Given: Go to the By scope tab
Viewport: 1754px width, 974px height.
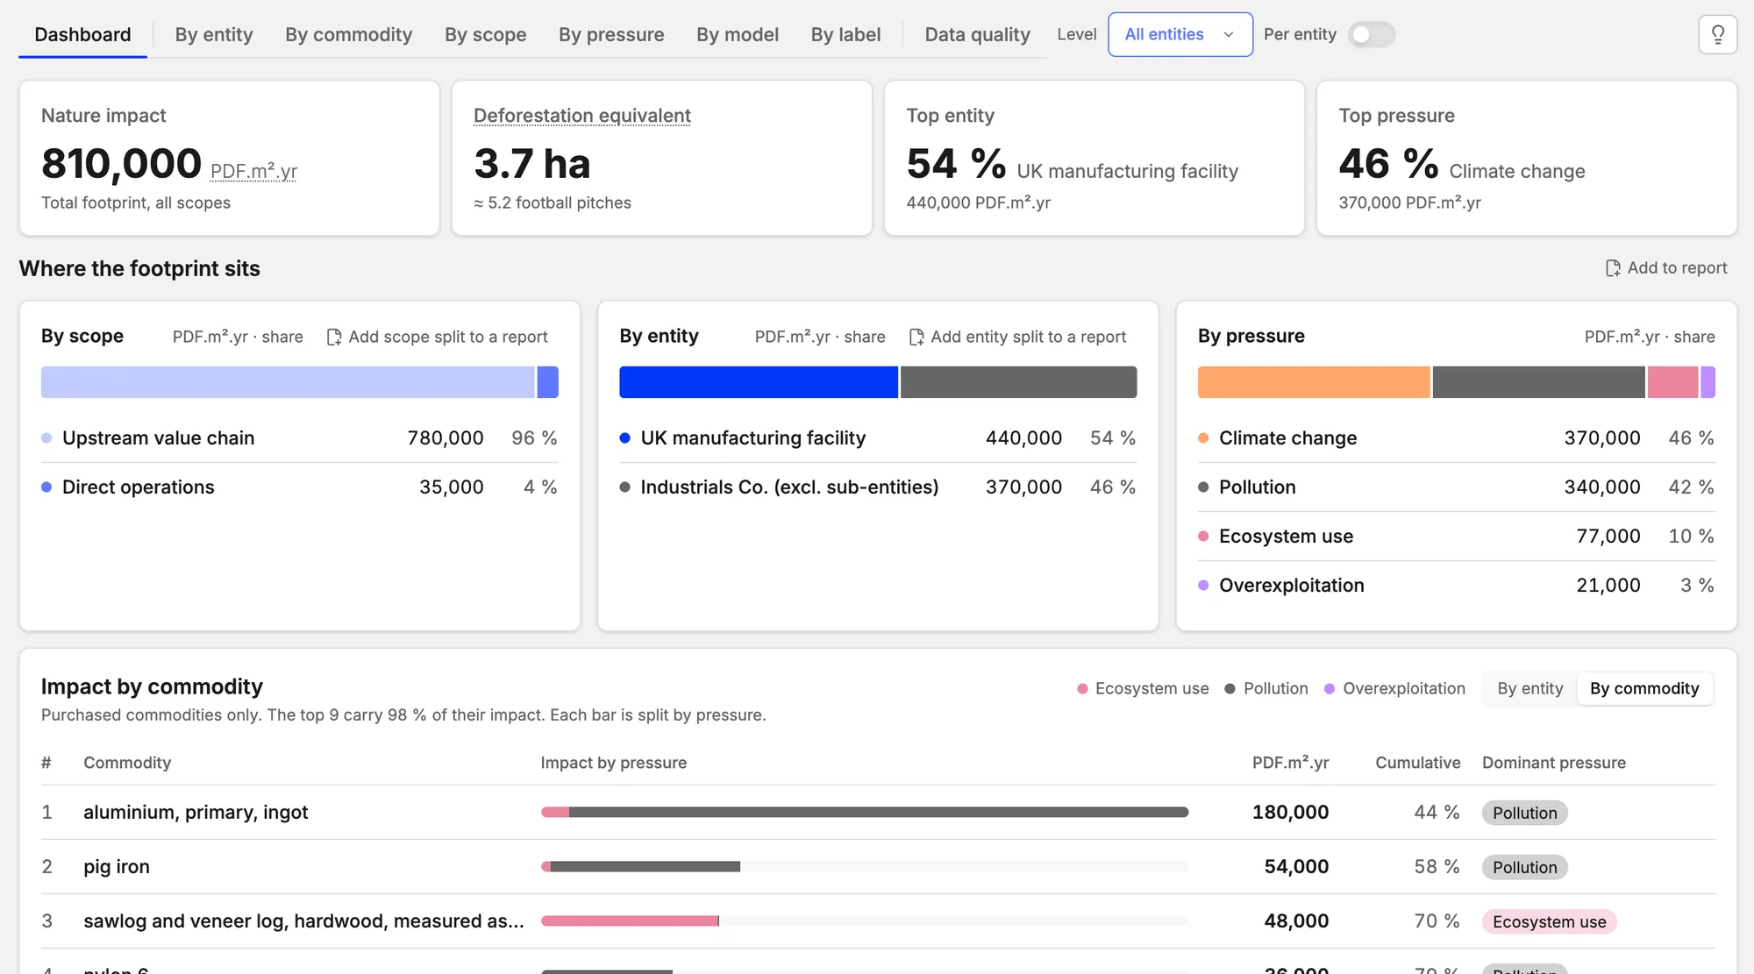Looking at the screenshot, I should tap(485, 35).
